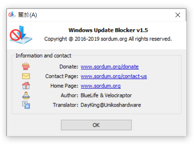Open the www.sordum.org/contact-us link
This screenshot has height=146, width=195.
[x=114, y=76]
